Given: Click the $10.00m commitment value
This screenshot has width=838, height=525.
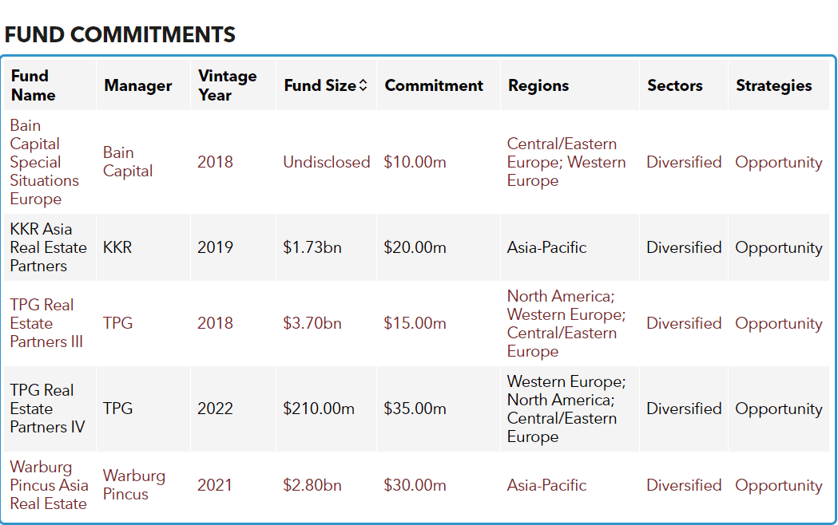Looking at the screenshot, I should point(415,162).
